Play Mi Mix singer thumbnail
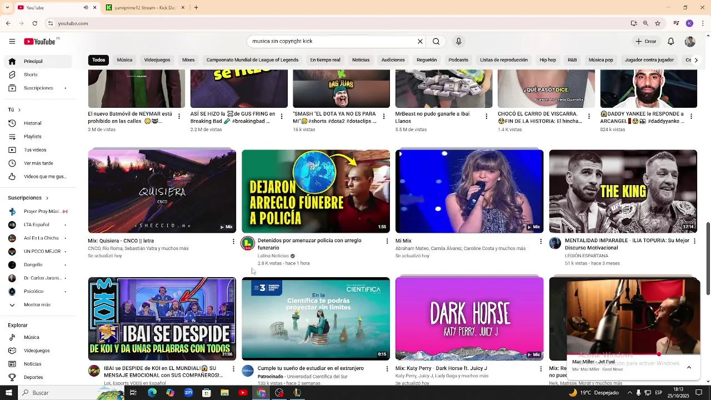Viewport: 711px width, 400px height. point(469,191)
